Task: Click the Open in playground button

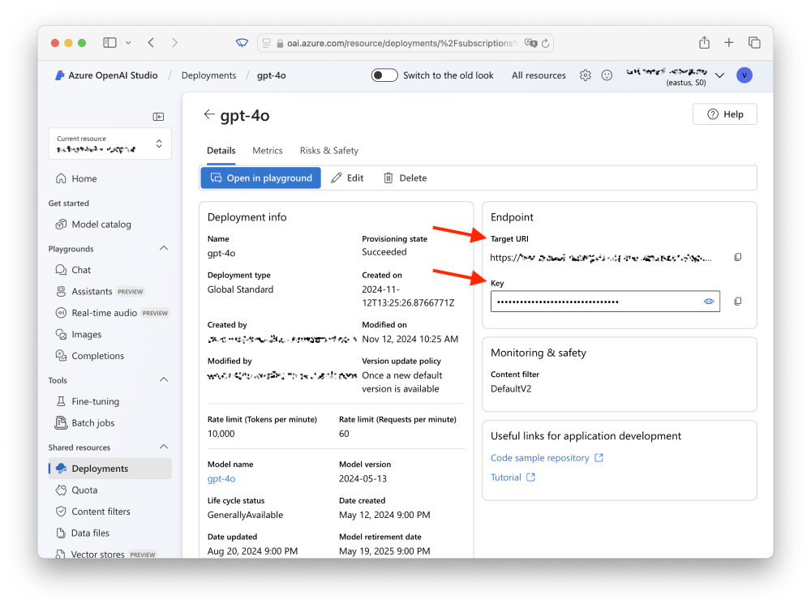Action: point(260,178)
